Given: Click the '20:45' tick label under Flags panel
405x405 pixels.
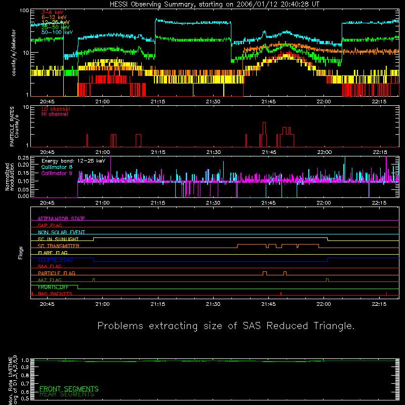Looking at the screenshot, I should tap(47, 304).
